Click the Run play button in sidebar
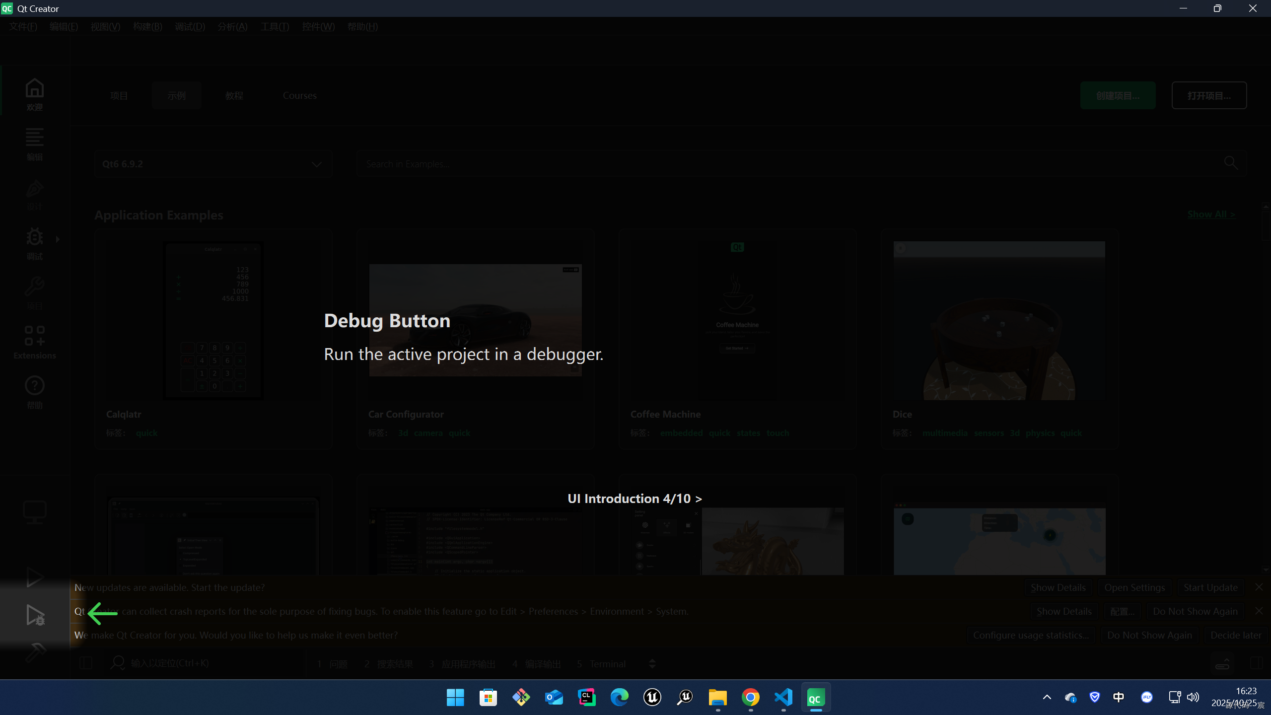Image resolution: width=1271 pixels, height=715 pixels. click(x=35, y=577)
